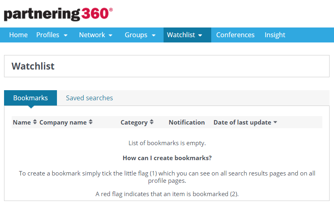This screenshot has width=334, height=203.
Task: Click the Category sort arrows icon
Action: [152, 122]
